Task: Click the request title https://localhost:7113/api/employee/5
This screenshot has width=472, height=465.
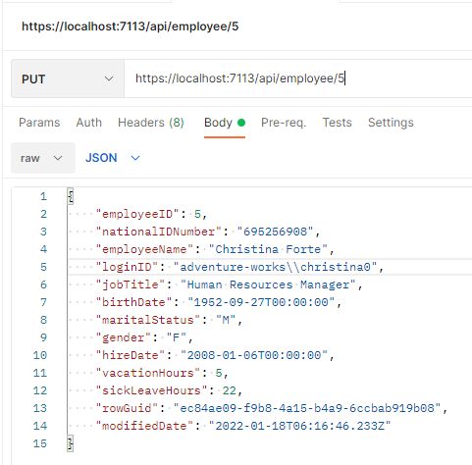Action: 130,26
